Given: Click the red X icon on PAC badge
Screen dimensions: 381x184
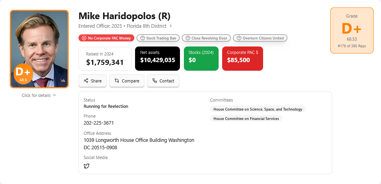Looking at the screenshot, I should click(84, 38).
